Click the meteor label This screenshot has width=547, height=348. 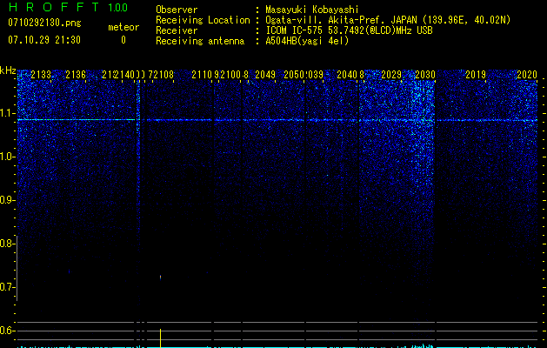[x=123, y=27]
